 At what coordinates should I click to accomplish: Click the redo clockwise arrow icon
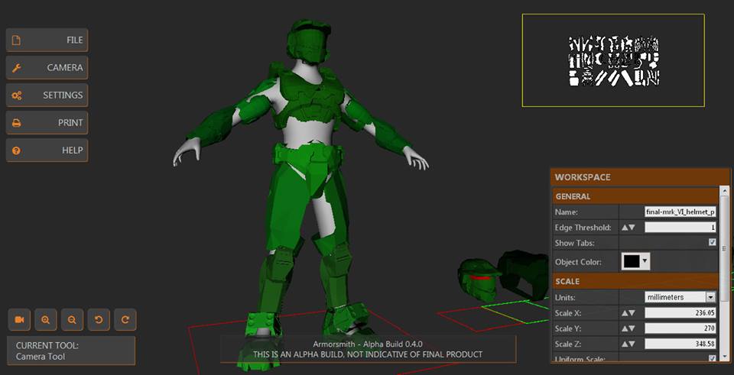tap(125, 320)
